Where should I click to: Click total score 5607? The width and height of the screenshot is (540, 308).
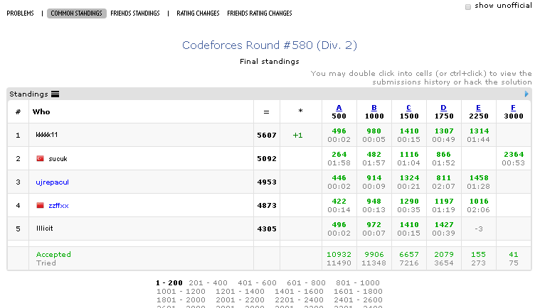[x=267, y=136]
